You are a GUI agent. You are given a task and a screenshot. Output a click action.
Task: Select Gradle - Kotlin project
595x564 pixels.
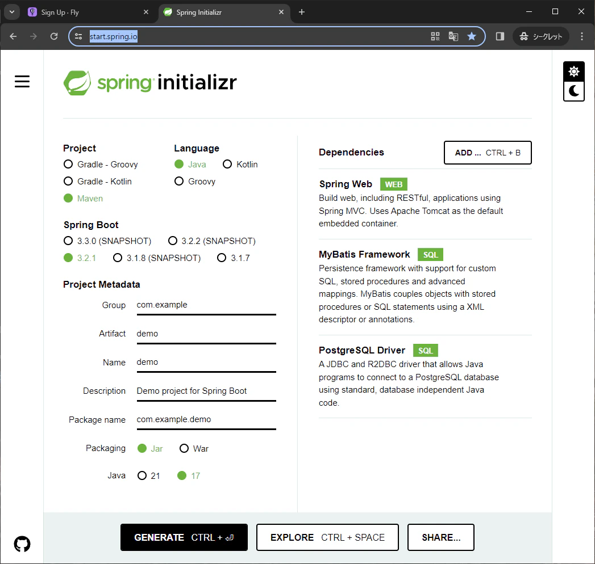[x=98, y=182]
